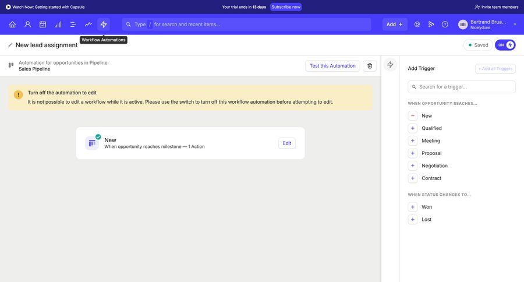Click the Subscribe now link
Image resolution: width=524 pixels, height=282 pixels.
pyautogui.click(x=286, y=7)
